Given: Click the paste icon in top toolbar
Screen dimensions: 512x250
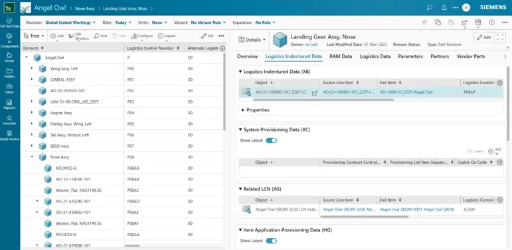Looking at the screenshot, I should click(x=451, y=22).
